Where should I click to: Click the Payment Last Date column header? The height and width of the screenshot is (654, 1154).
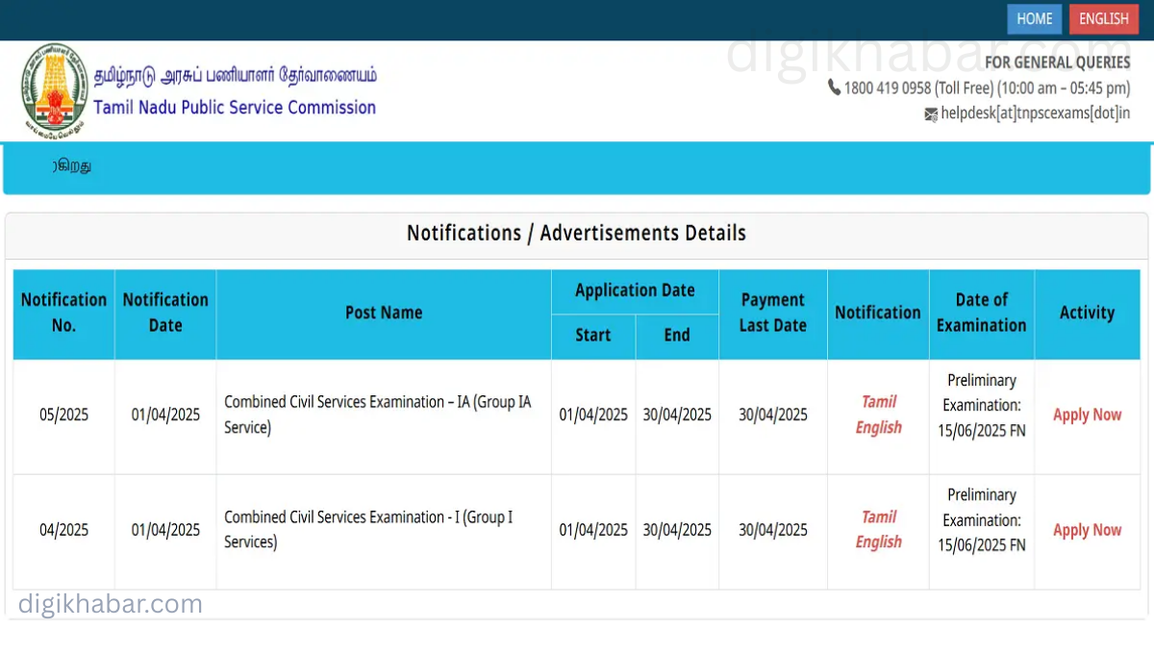tap(772, 313)
